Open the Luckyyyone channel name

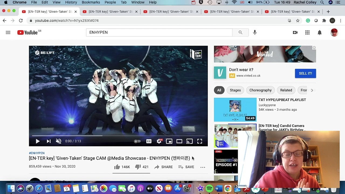(x=267, y=105)
